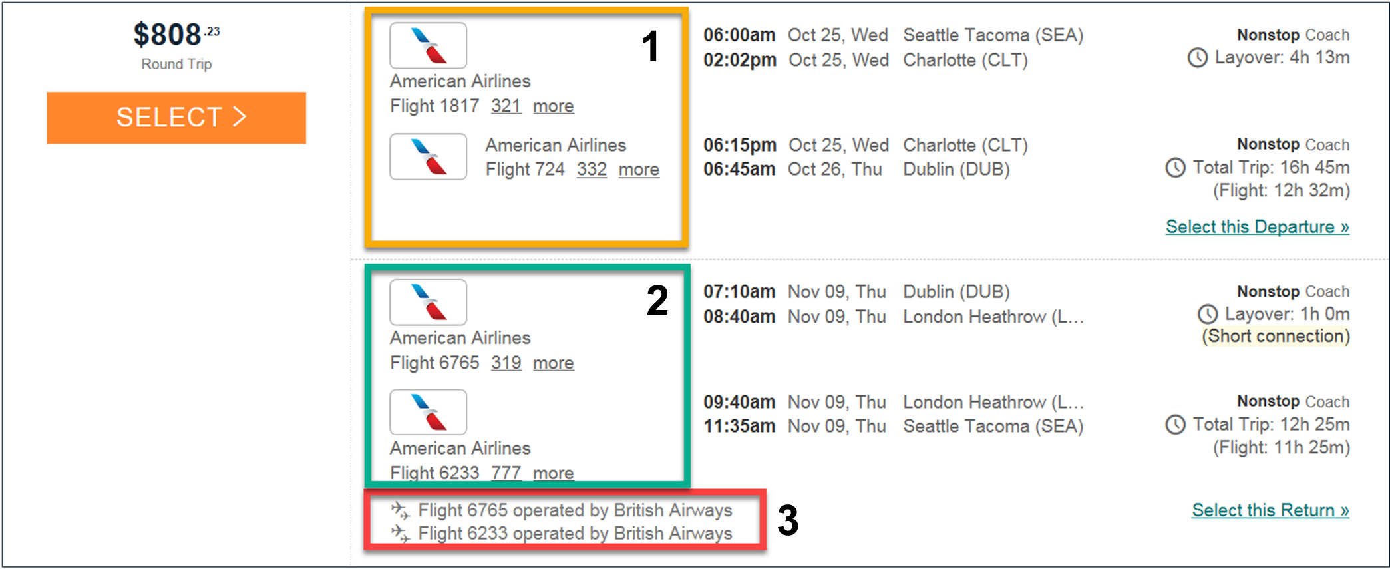Screen dimensions: 1390x569
Task: Click the clock icon beside Total Trip 16h 45m
Action: tap(1175, 168)
